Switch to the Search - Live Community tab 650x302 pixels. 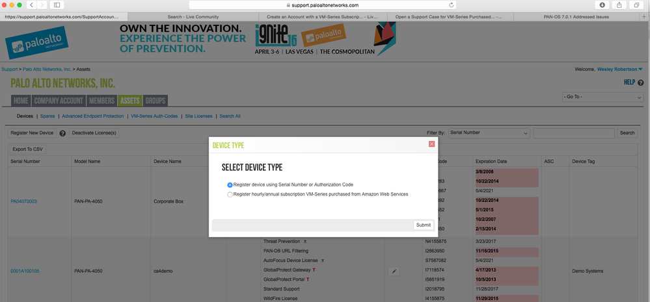193,17
